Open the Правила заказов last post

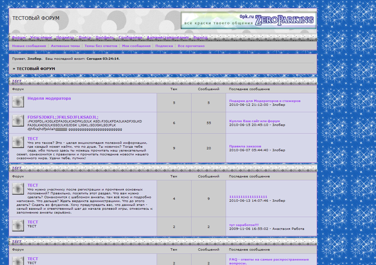point(245,146)
